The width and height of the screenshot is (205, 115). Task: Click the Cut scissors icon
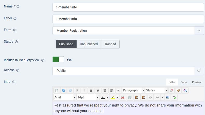(x=123, y=98)
